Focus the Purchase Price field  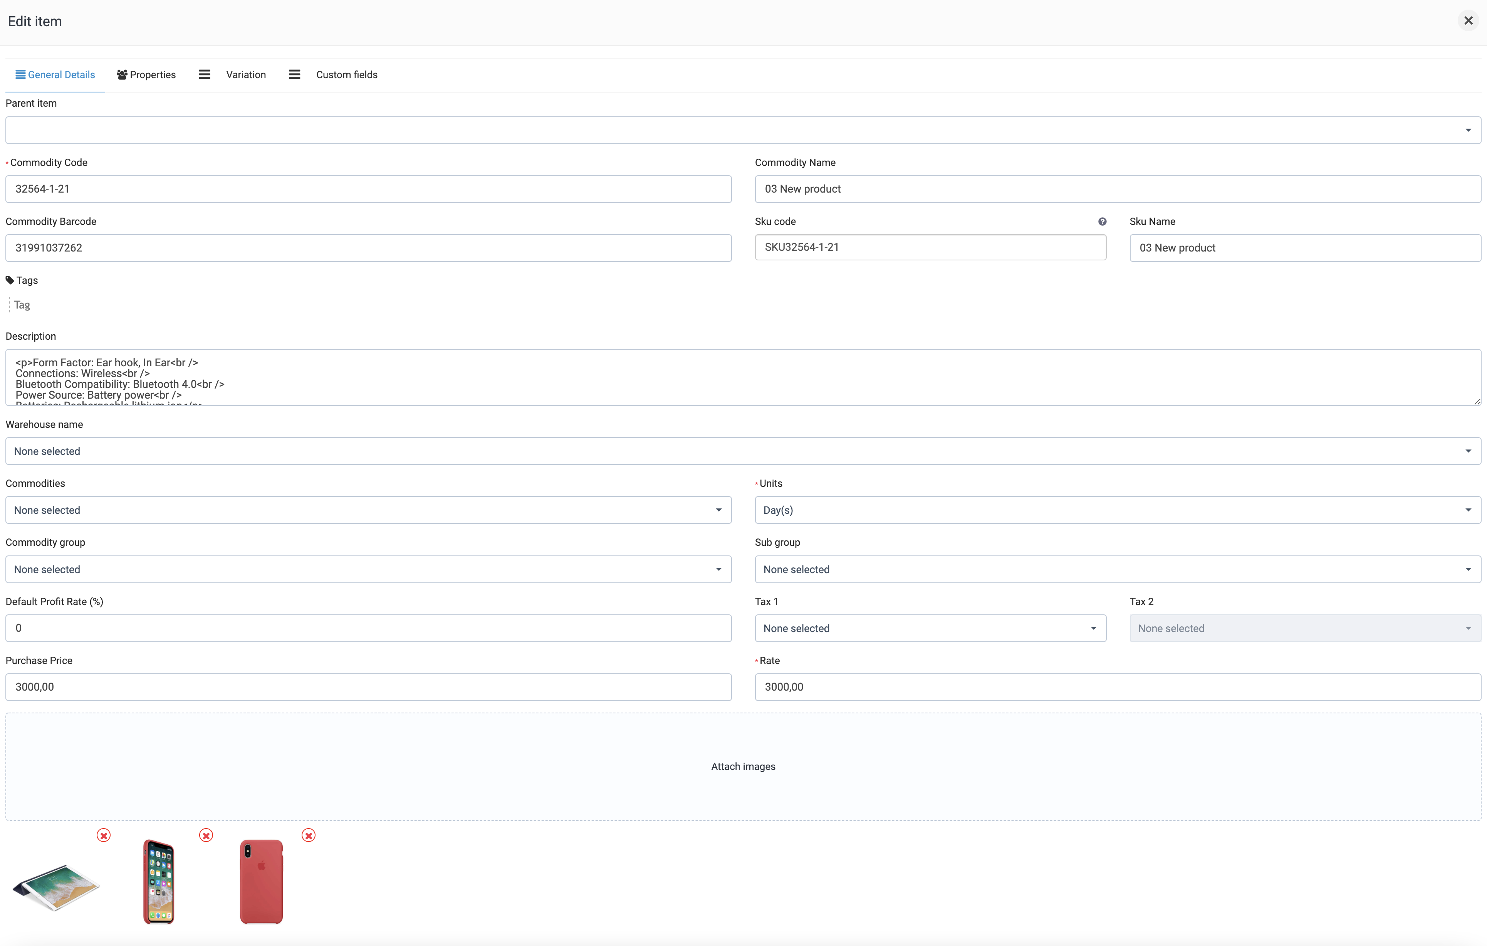[369, 687]
